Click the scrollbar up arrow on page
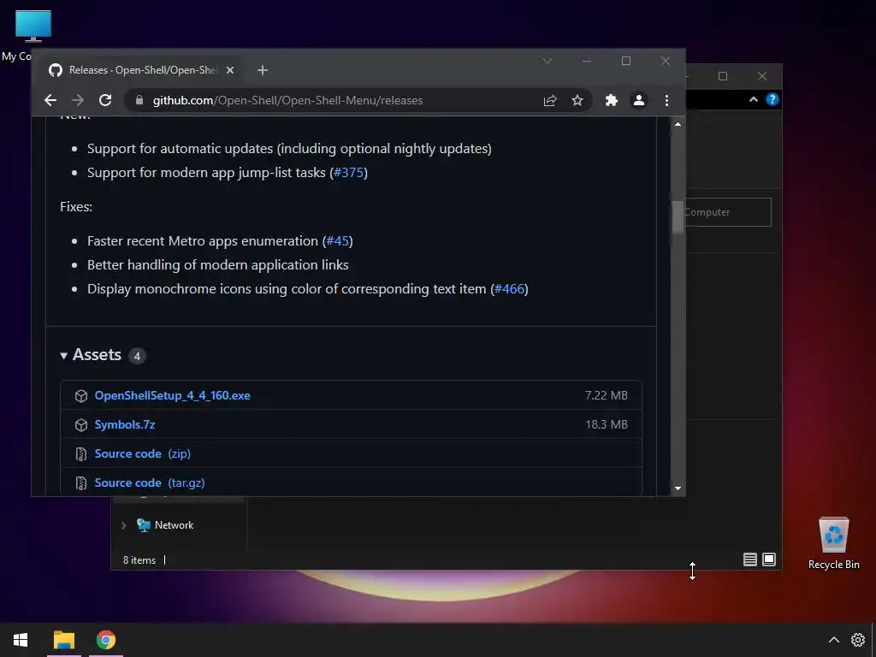Viewport: 876px width, 657px height. (x=678, y=124)
